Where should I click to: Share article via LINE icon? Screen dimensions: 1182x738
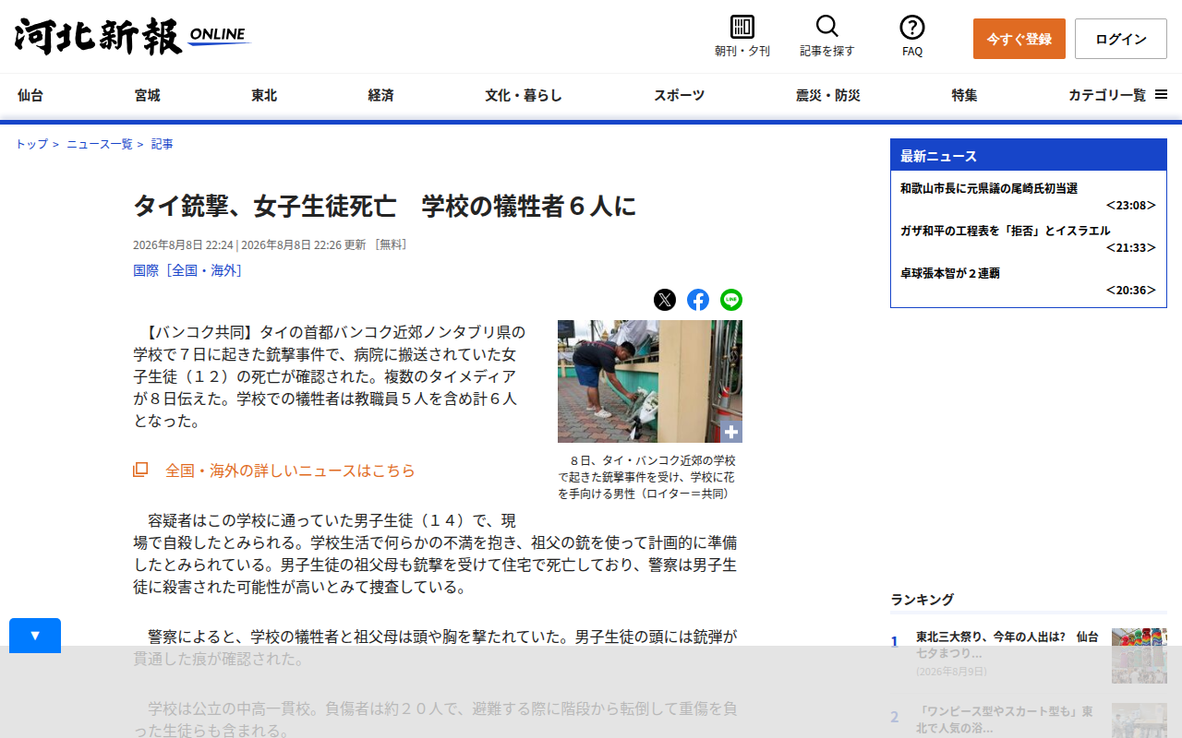(x=731, y=300)
